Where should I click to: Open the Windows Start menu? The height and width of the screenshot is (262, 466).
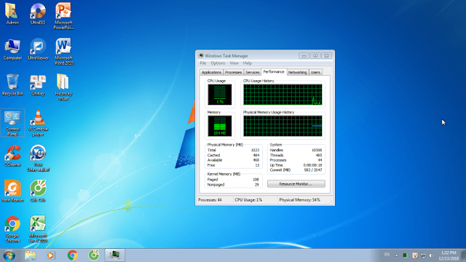click(9, 255)
